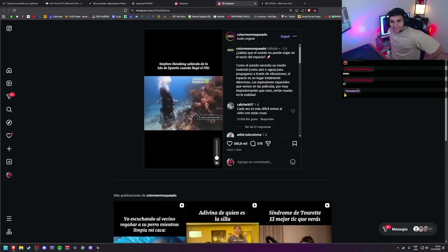Click the Stephen Hawking video area
This screenshot has width=448, height=252.
(183, 103)
